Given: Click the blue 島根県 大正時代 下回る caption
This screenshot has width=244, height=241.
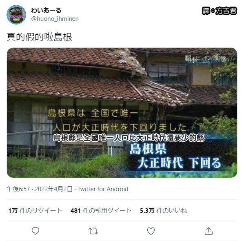Looking at the screenshot, I should click(175, 156).
